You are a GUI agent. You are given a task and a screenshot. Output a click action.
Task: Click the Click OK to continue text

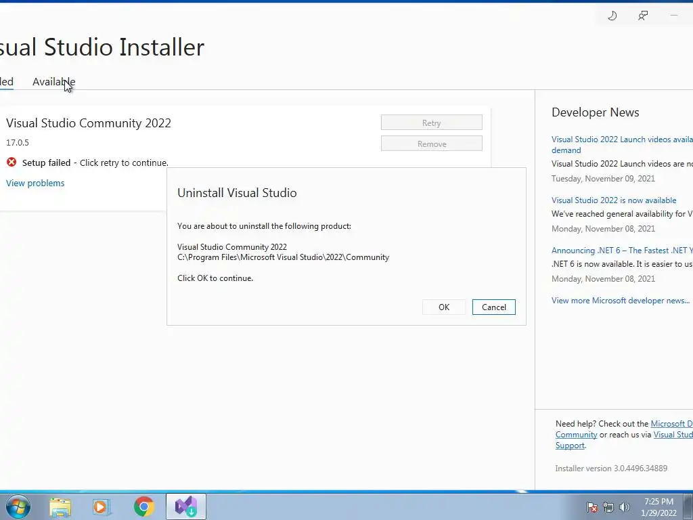pyautogui.click(x=215, y=278)
